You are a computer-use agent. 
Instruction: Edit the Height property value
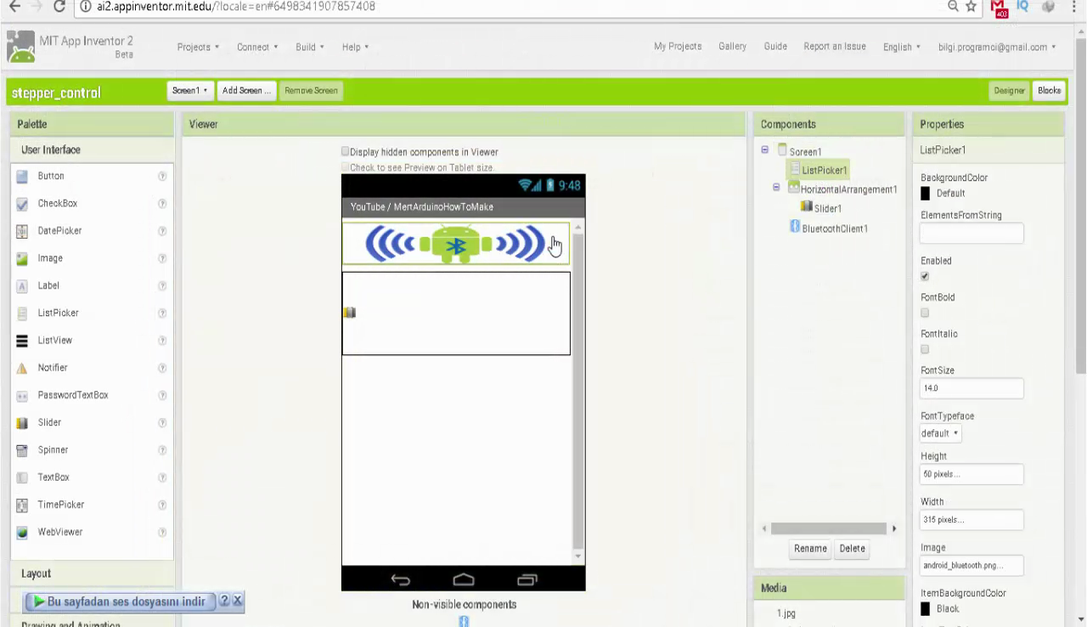[972, 474]
